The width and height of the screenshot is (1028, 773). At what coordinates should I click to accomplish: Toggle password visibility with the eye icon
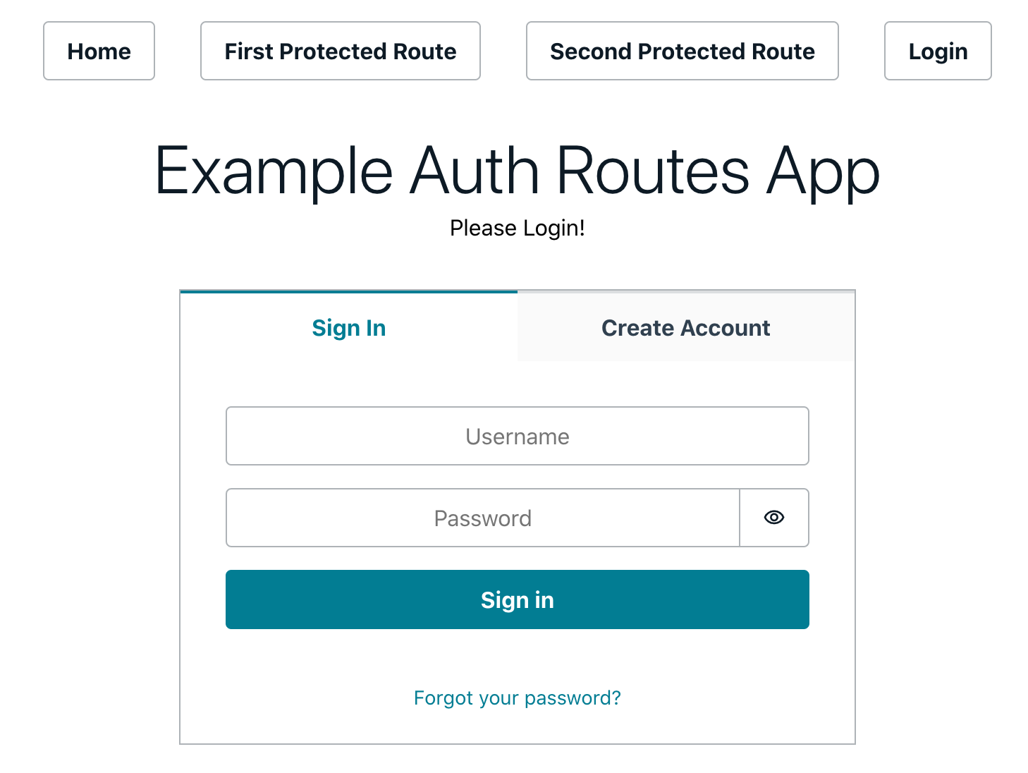(x=773, y=518)
